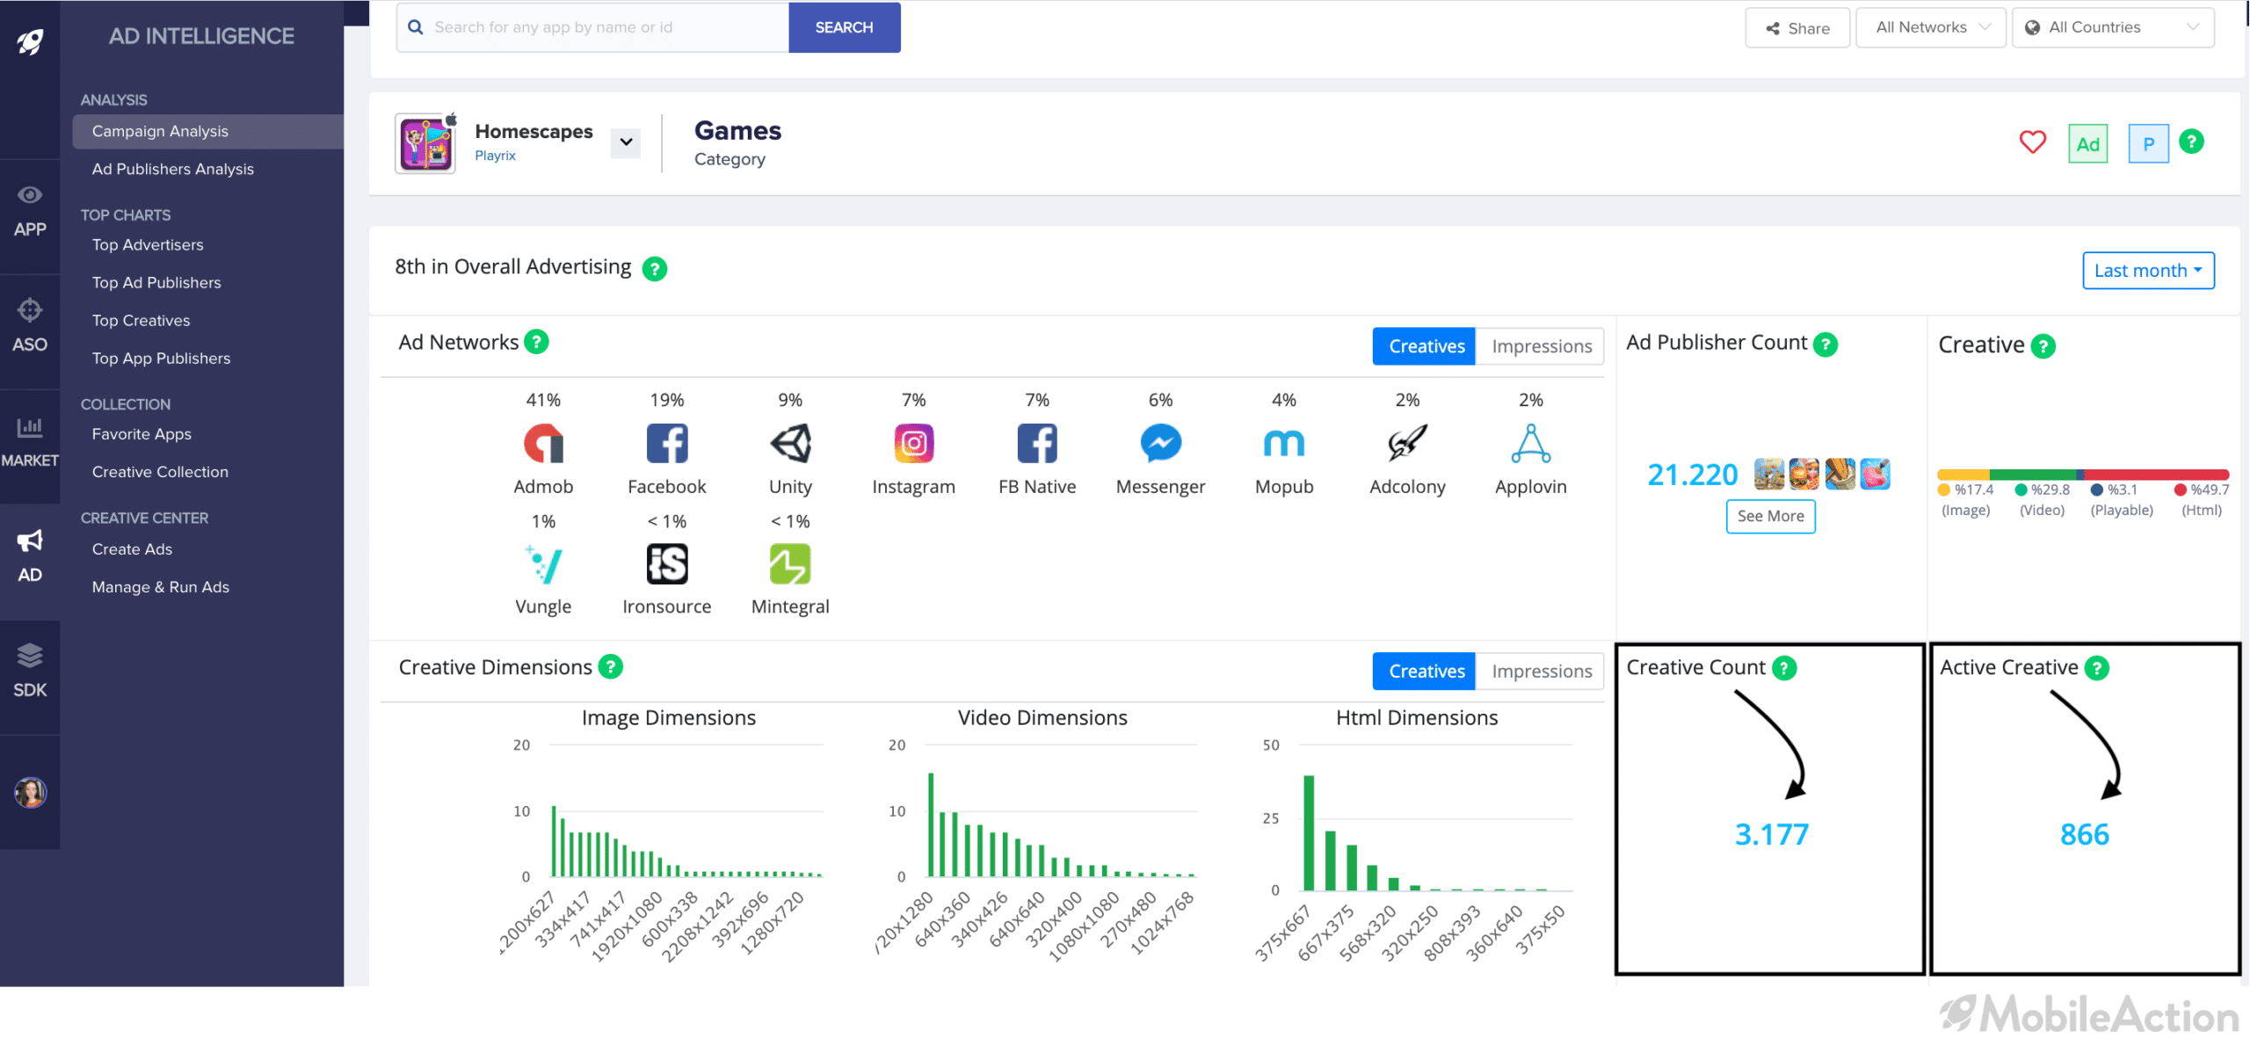Click the Homescapes app icon
Screen dimensions: 2250x1038
point(425,143)
